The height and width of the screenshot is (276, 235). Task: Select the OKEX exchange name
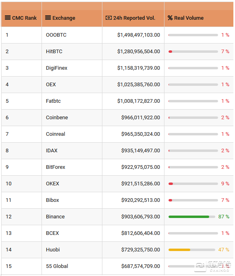[52, 184]
